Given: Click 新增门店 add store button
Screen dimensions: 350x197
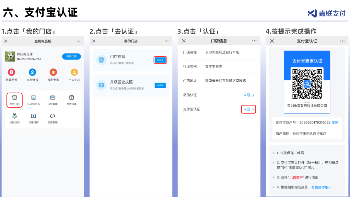Looking at the screenshot, I should (71, 56).
